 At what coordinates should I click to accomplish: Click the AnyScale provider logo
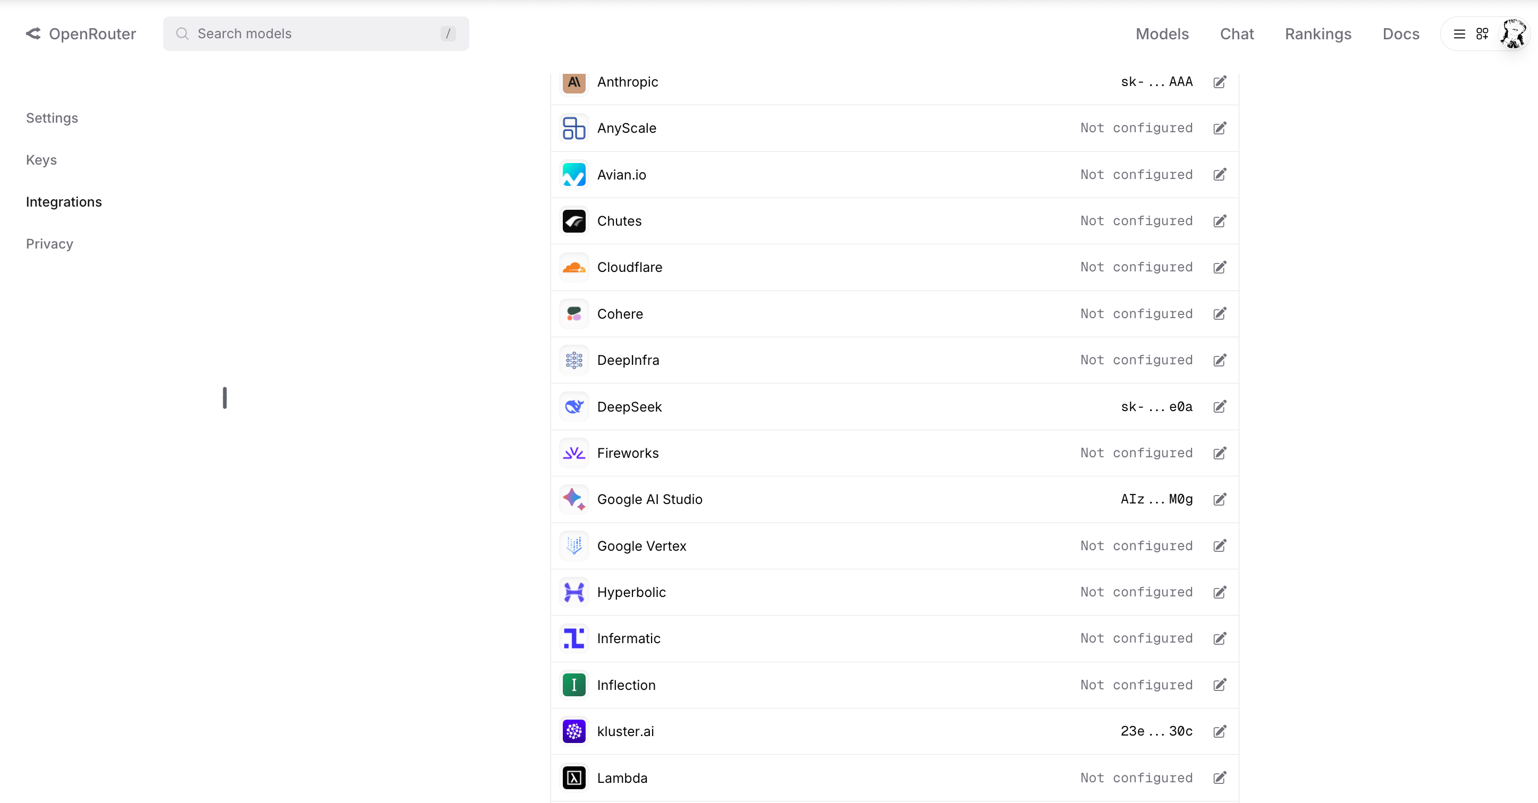click(x=574, y=129)
